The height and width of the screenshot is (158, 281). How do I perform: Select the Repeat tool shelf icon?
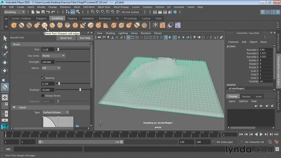(x=75, y=25)
